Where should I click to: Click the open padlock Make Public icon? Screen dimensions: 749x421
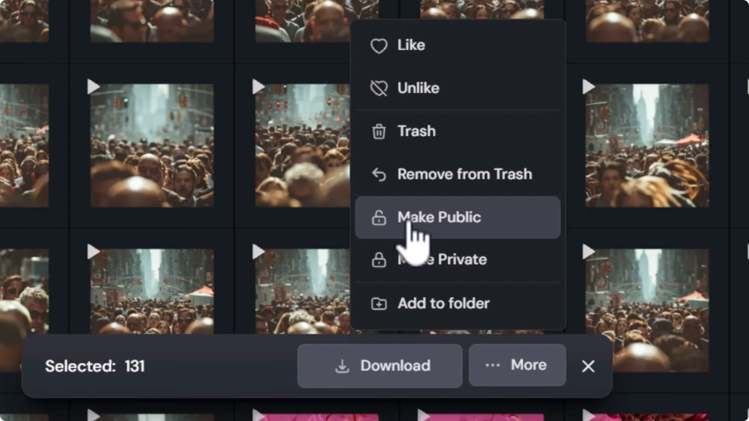378,218
